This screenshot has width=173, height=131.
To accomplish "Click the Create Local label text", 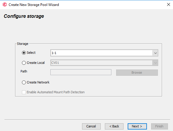I will pyautogui.click(x=36, y=63).
